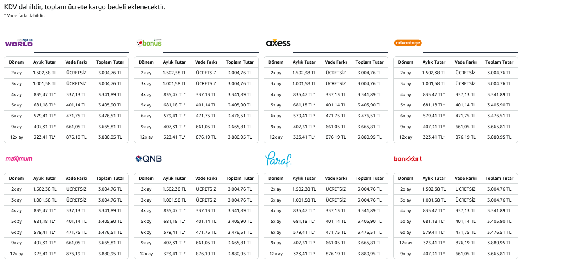The image size is (584, 264).
Task: Click Vade Farkı header in Axess table
Action: pos(336,62)
